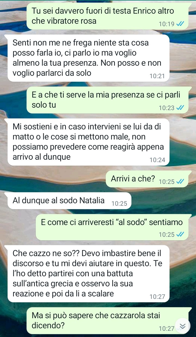Tap the 'E a che ti serve la mia presenza' bubble
The height and width of the screenshot is (337, 196).
tap(107, 100)
